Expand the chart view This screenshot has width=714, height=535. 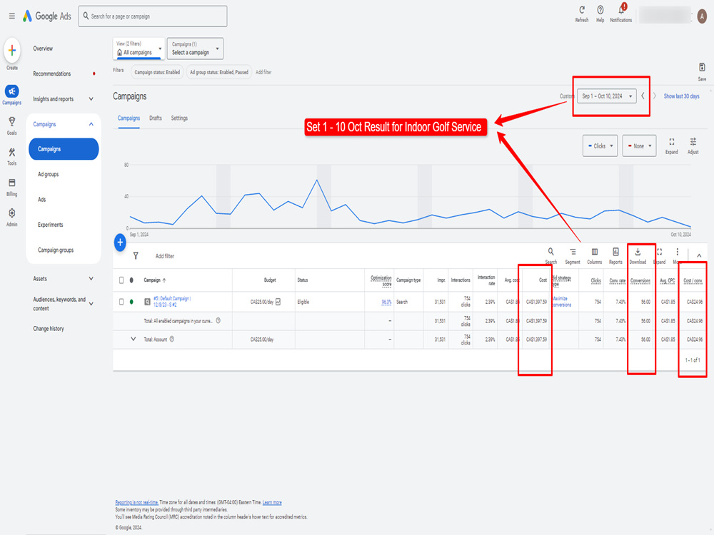point(671,142)
